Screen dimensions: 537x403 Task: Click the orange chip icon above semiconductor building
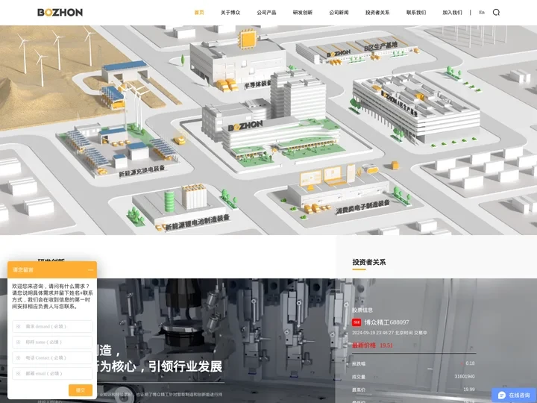click(x=248, y=39)
